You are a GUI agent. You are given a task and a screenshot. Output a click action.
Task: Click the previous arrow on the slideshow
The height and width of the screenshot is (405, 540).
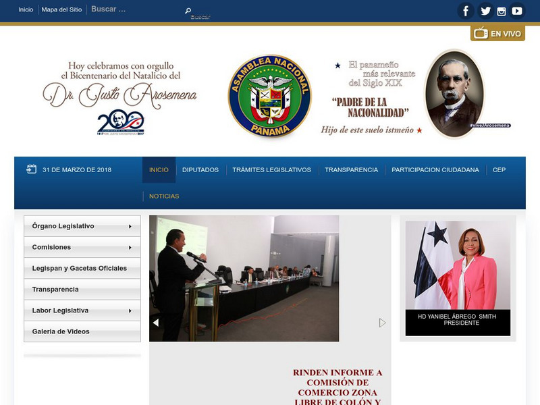coord(155,322)
